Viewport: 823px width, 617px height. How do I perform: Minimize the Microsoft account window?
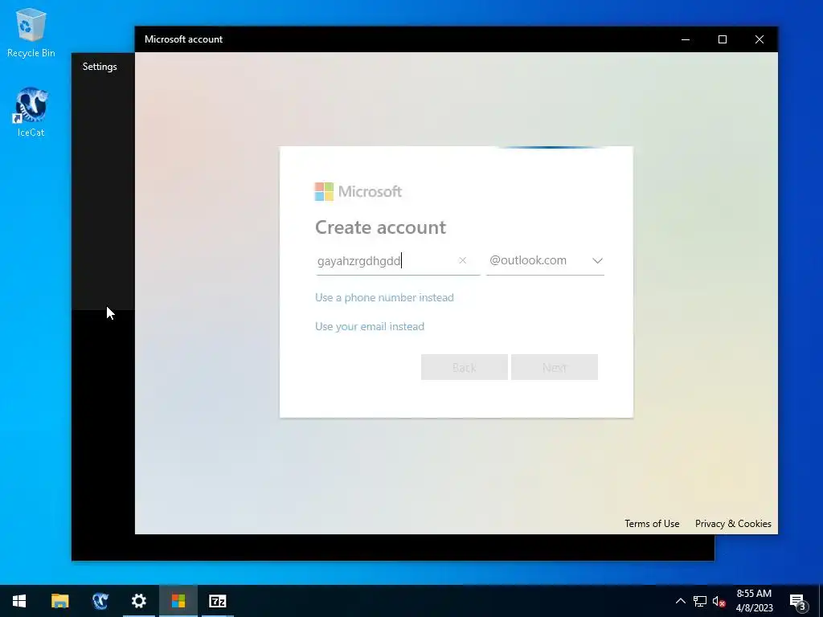[686, 39]
